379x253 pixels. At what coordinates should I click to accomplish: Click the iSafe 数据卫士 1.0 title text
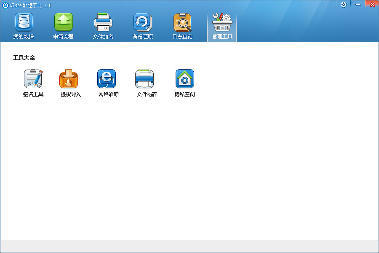click(31, 5)
